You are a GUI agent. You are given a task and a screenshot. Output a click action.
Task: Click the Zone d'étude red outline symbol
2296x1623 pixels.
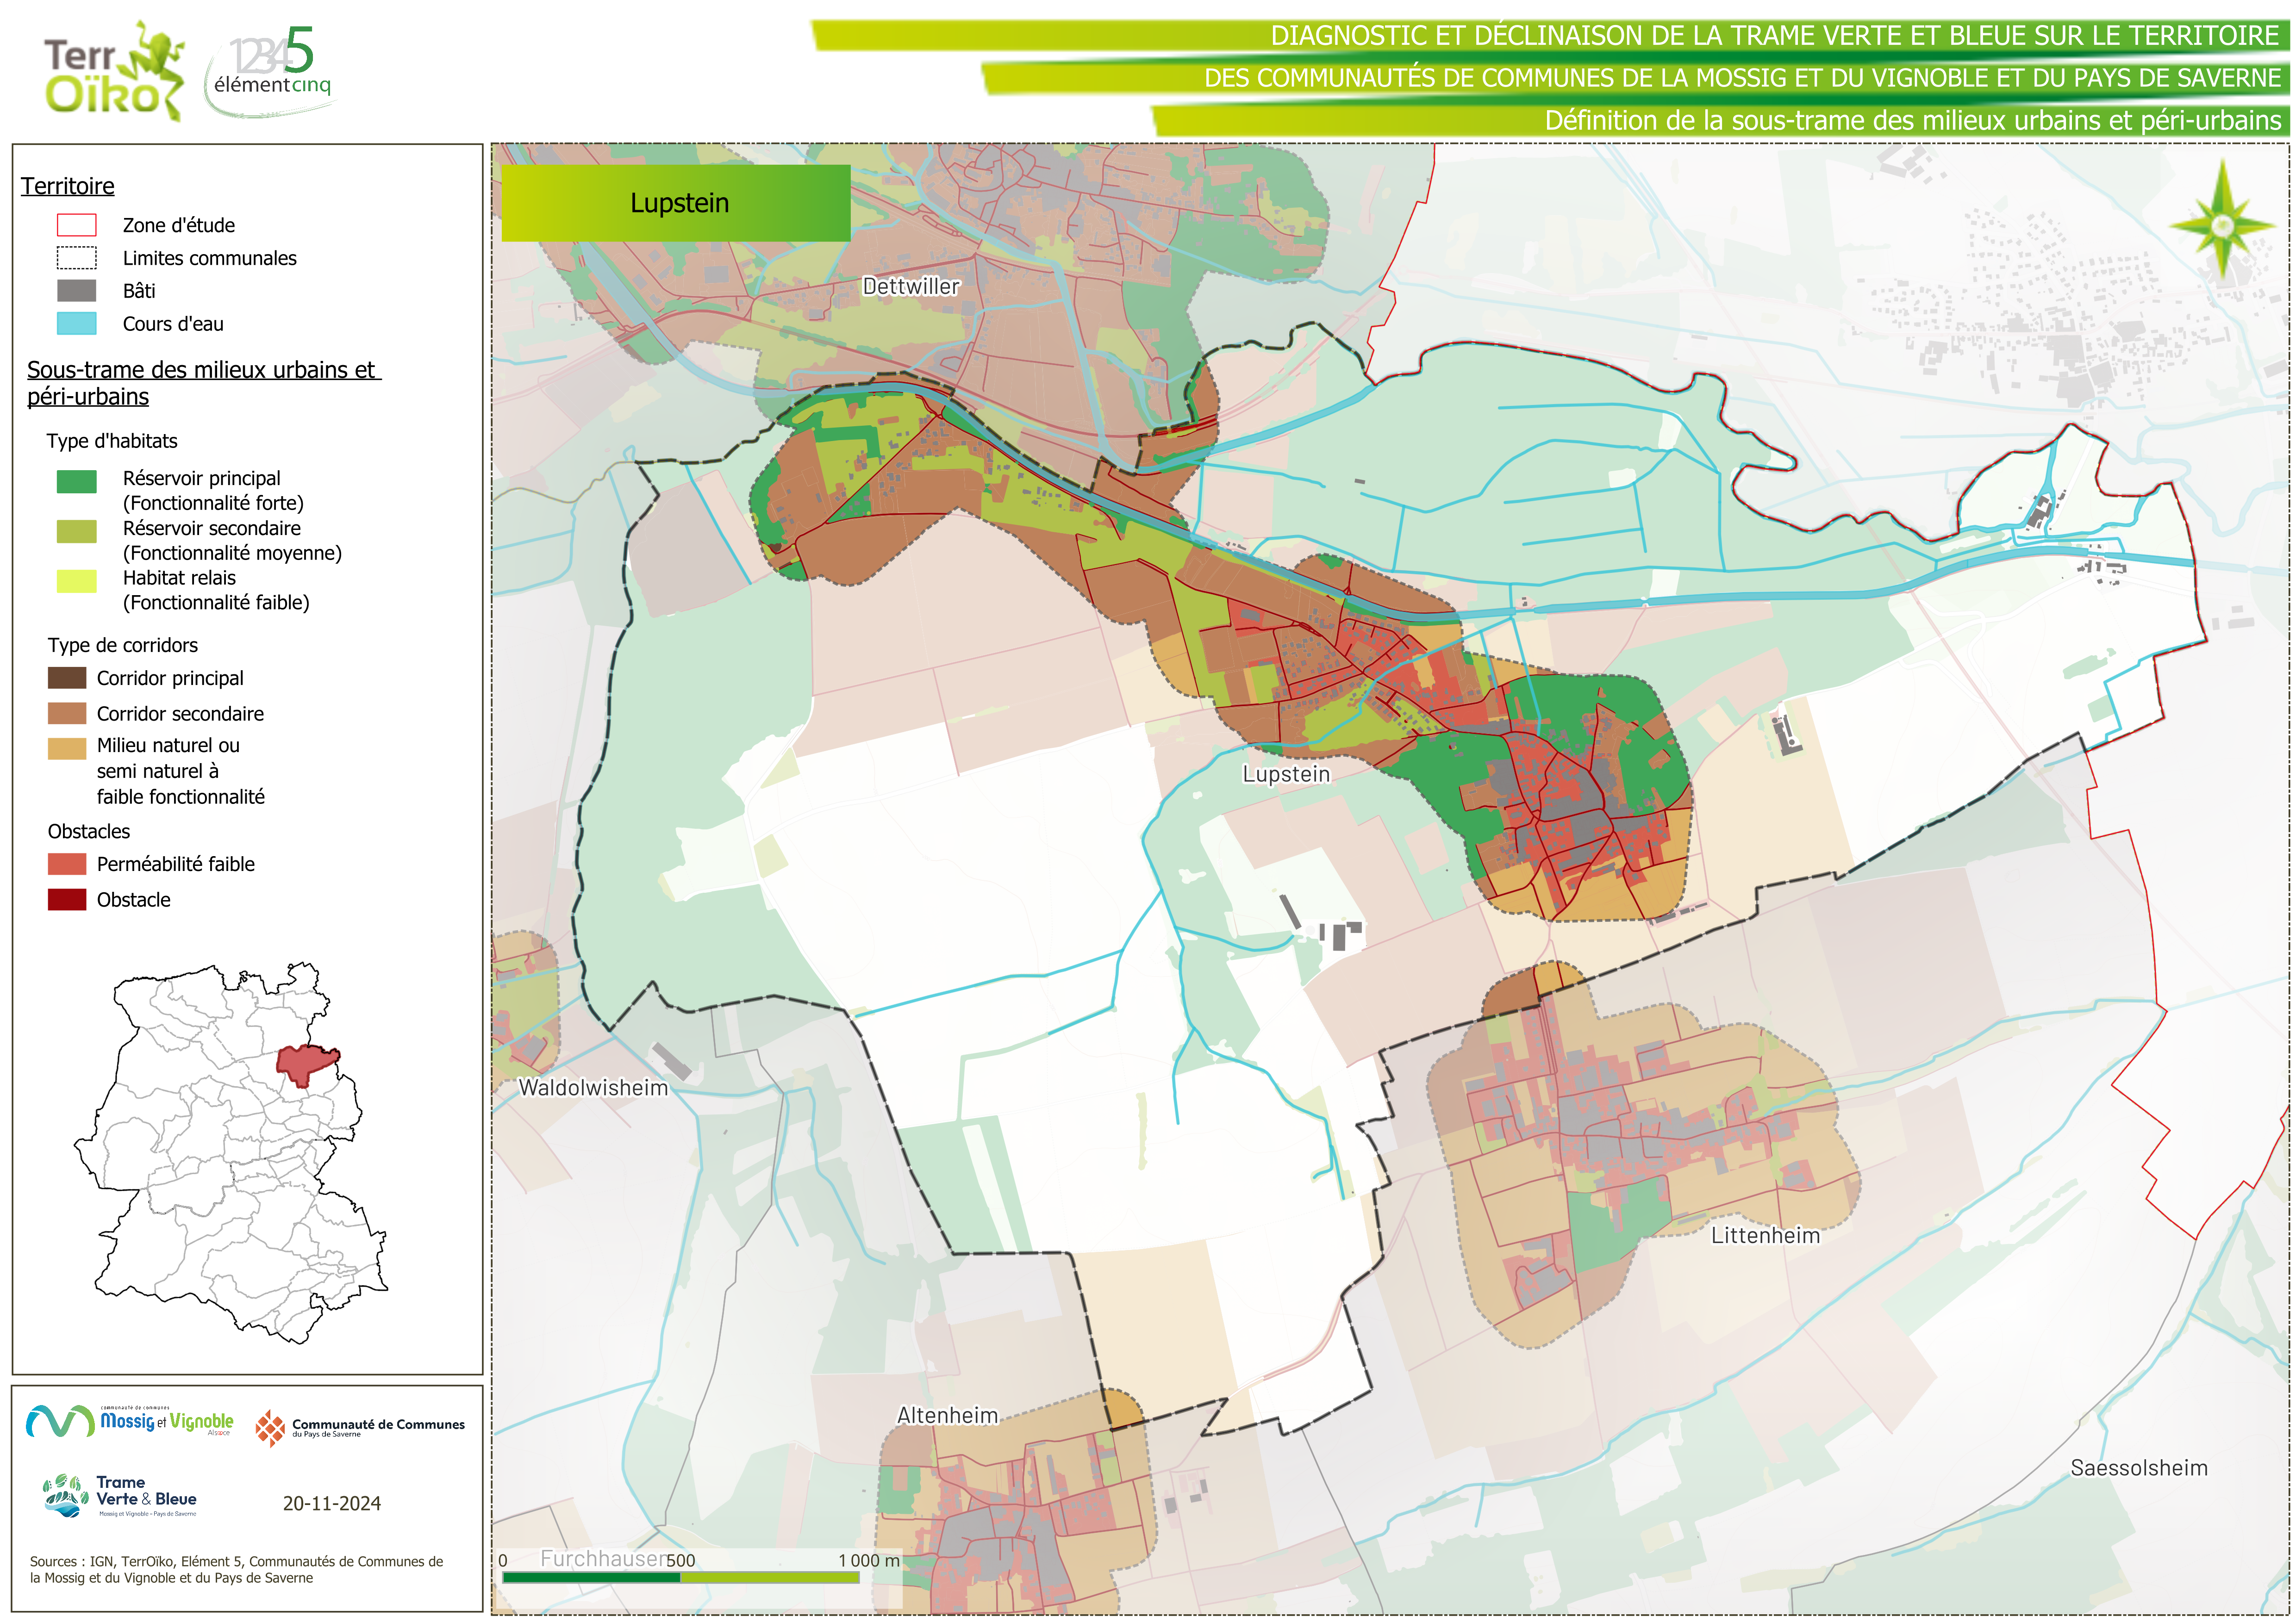[77, 225]
